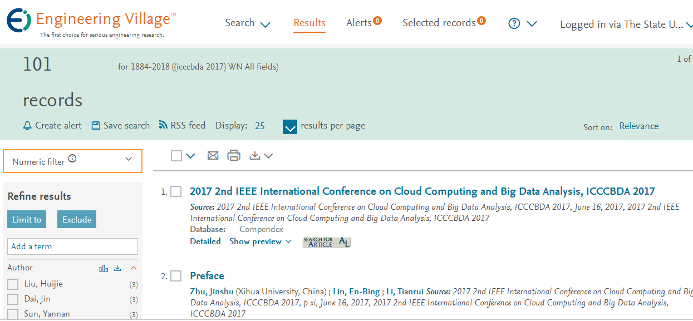Expand the help menu chevron

point(532,24)
